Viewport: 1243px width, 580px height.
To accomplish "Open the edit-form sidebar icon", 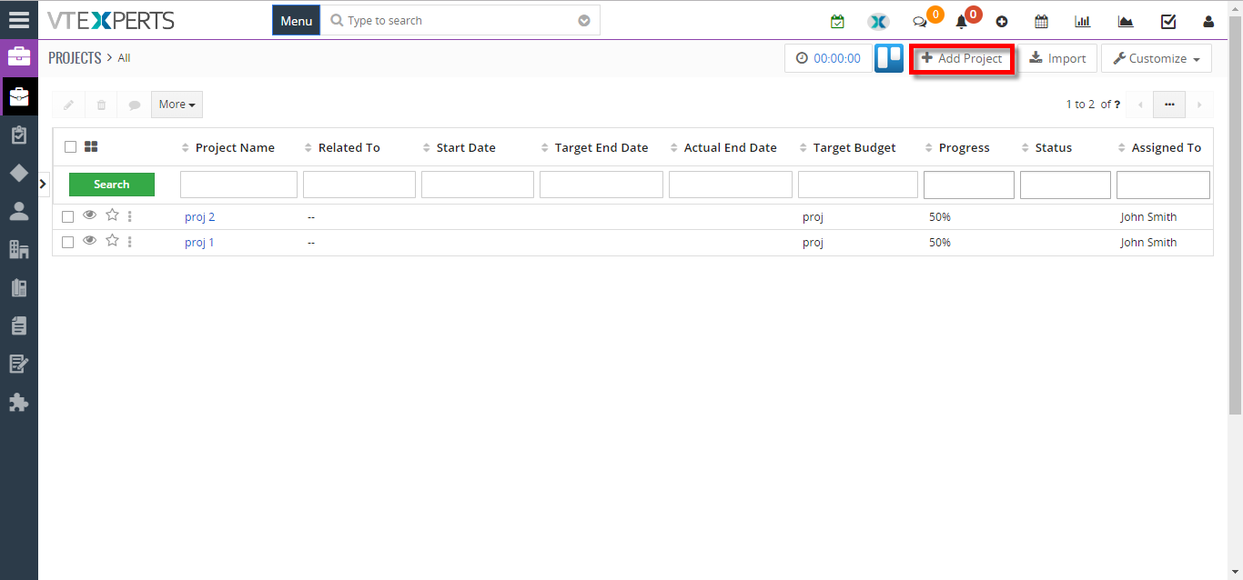I will pyautogui.click(x=19, y=364).
